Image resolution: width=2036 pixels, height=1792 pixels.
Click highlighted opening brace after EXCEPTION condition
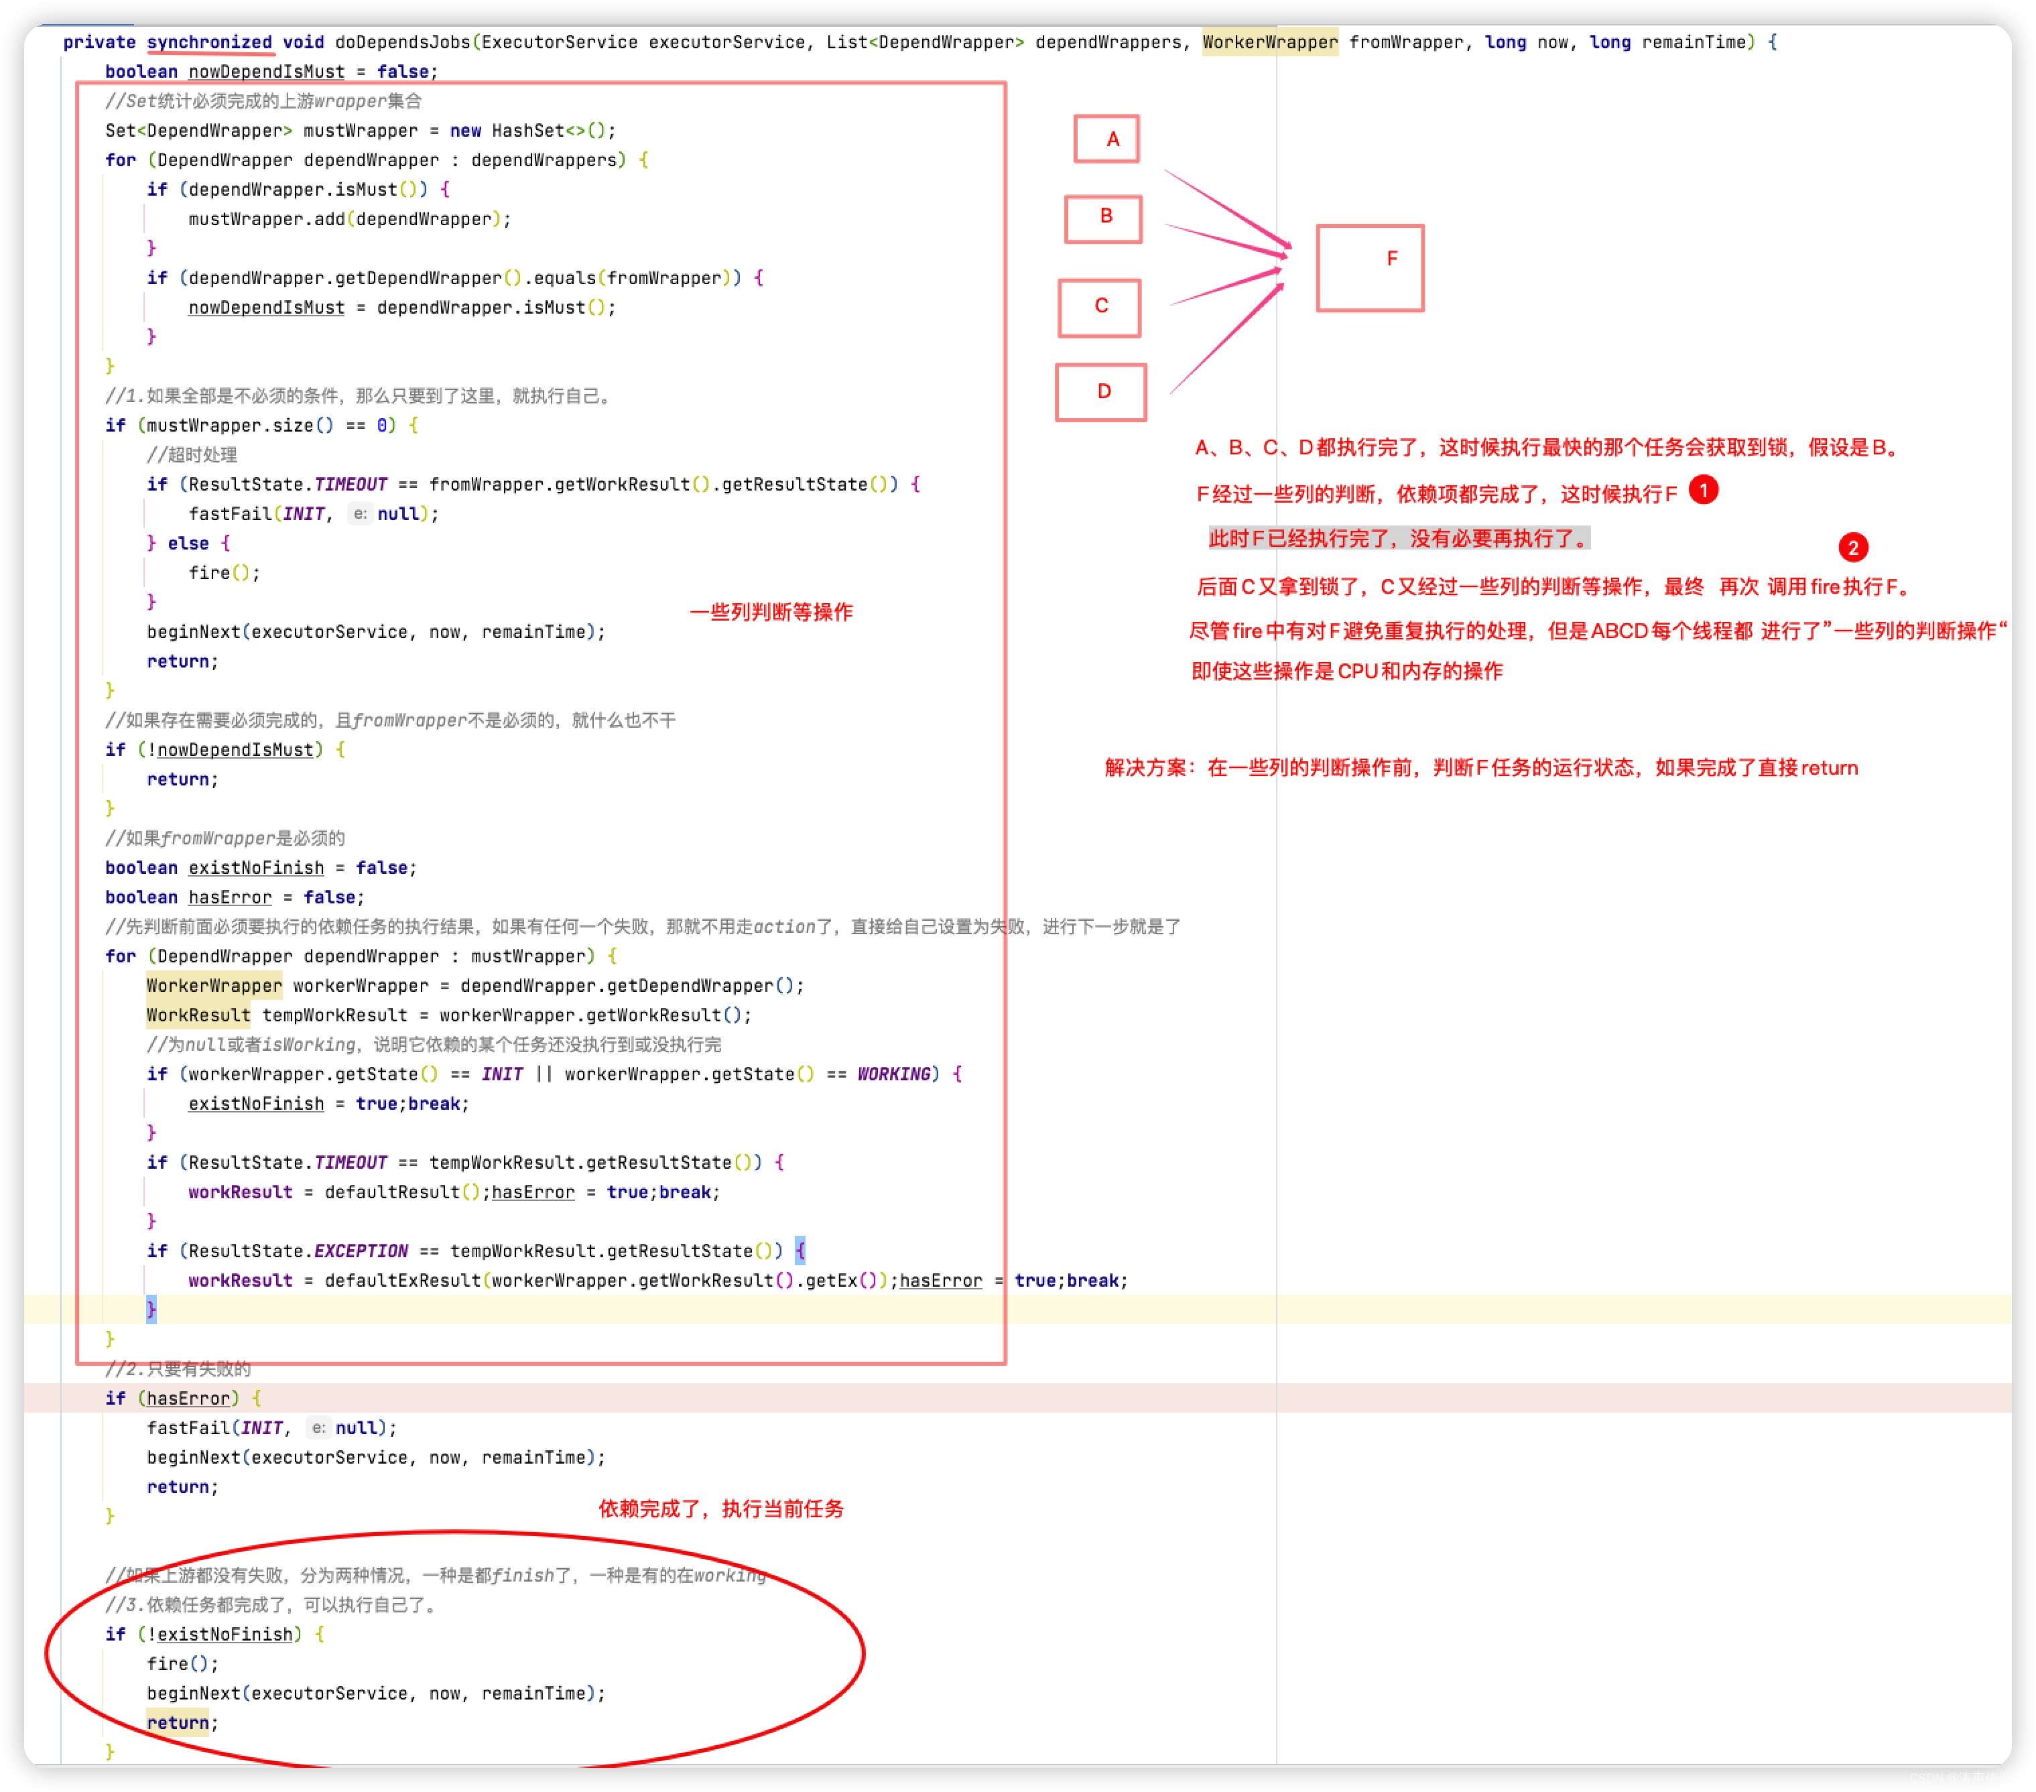pos(800,1250)
